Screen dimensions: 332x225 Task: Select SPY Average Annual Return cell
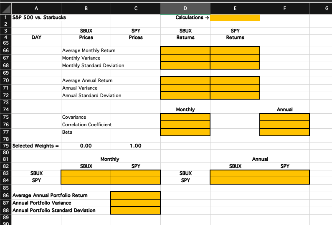tap(235, 80)
